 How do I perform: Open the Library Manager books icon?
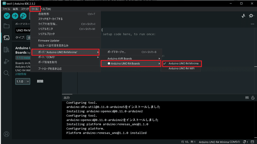[x=6, y=50]
